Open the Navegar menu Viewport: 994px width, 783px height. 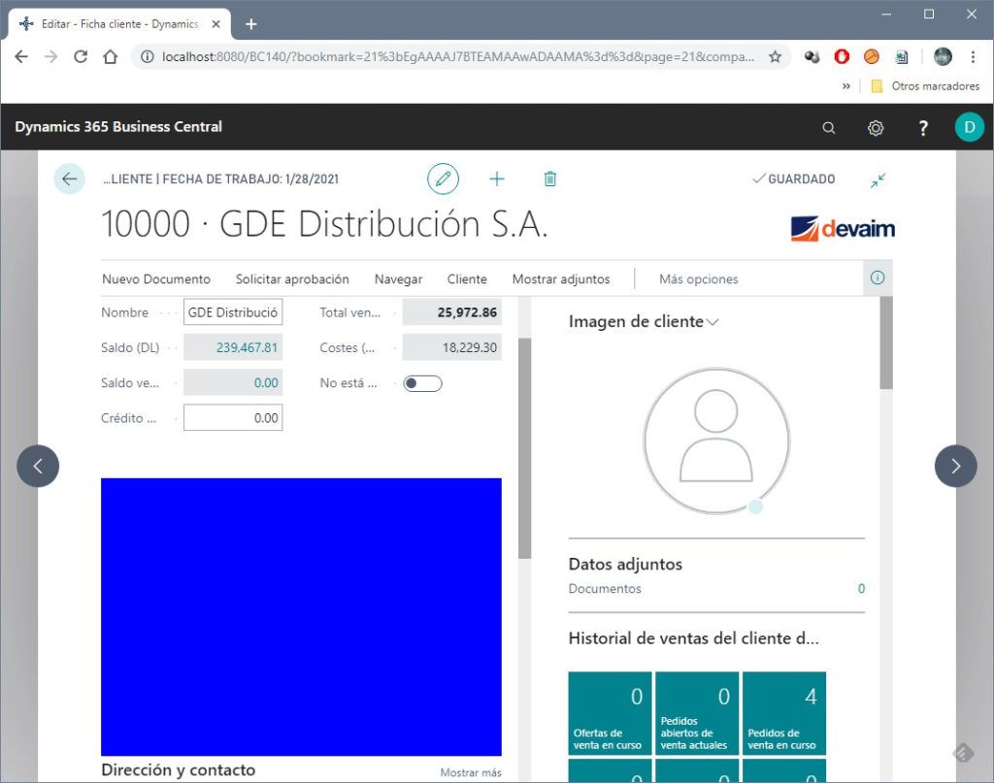(x=398, y=279)
